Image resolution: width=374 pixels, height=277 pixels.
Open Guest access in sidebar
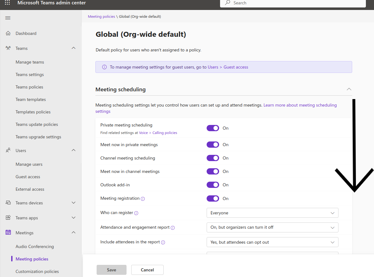[x=28, y=177]
